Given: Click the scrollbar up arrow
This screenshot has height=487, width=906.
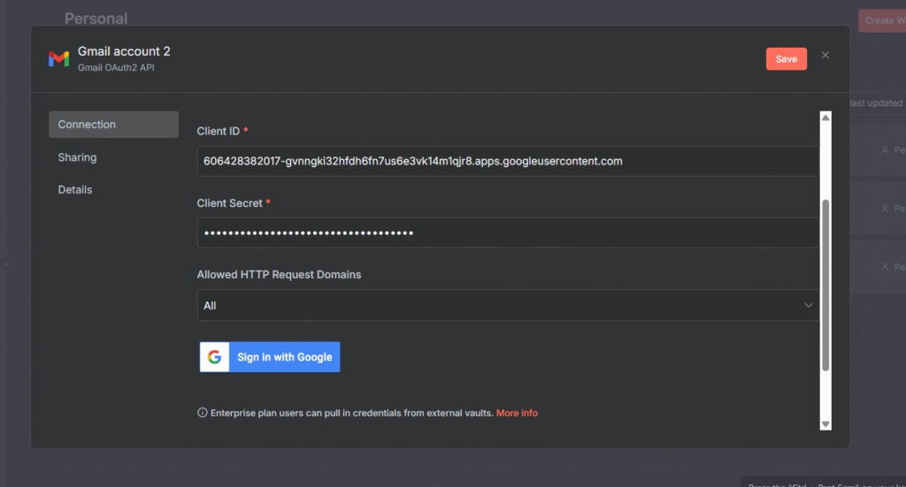Looking at the screenshot, I should [825, 118].
